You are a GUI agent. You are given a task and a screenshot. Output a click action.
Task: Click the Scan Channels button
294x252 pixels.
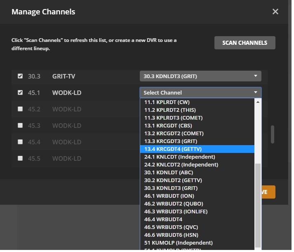coord(245,43)
